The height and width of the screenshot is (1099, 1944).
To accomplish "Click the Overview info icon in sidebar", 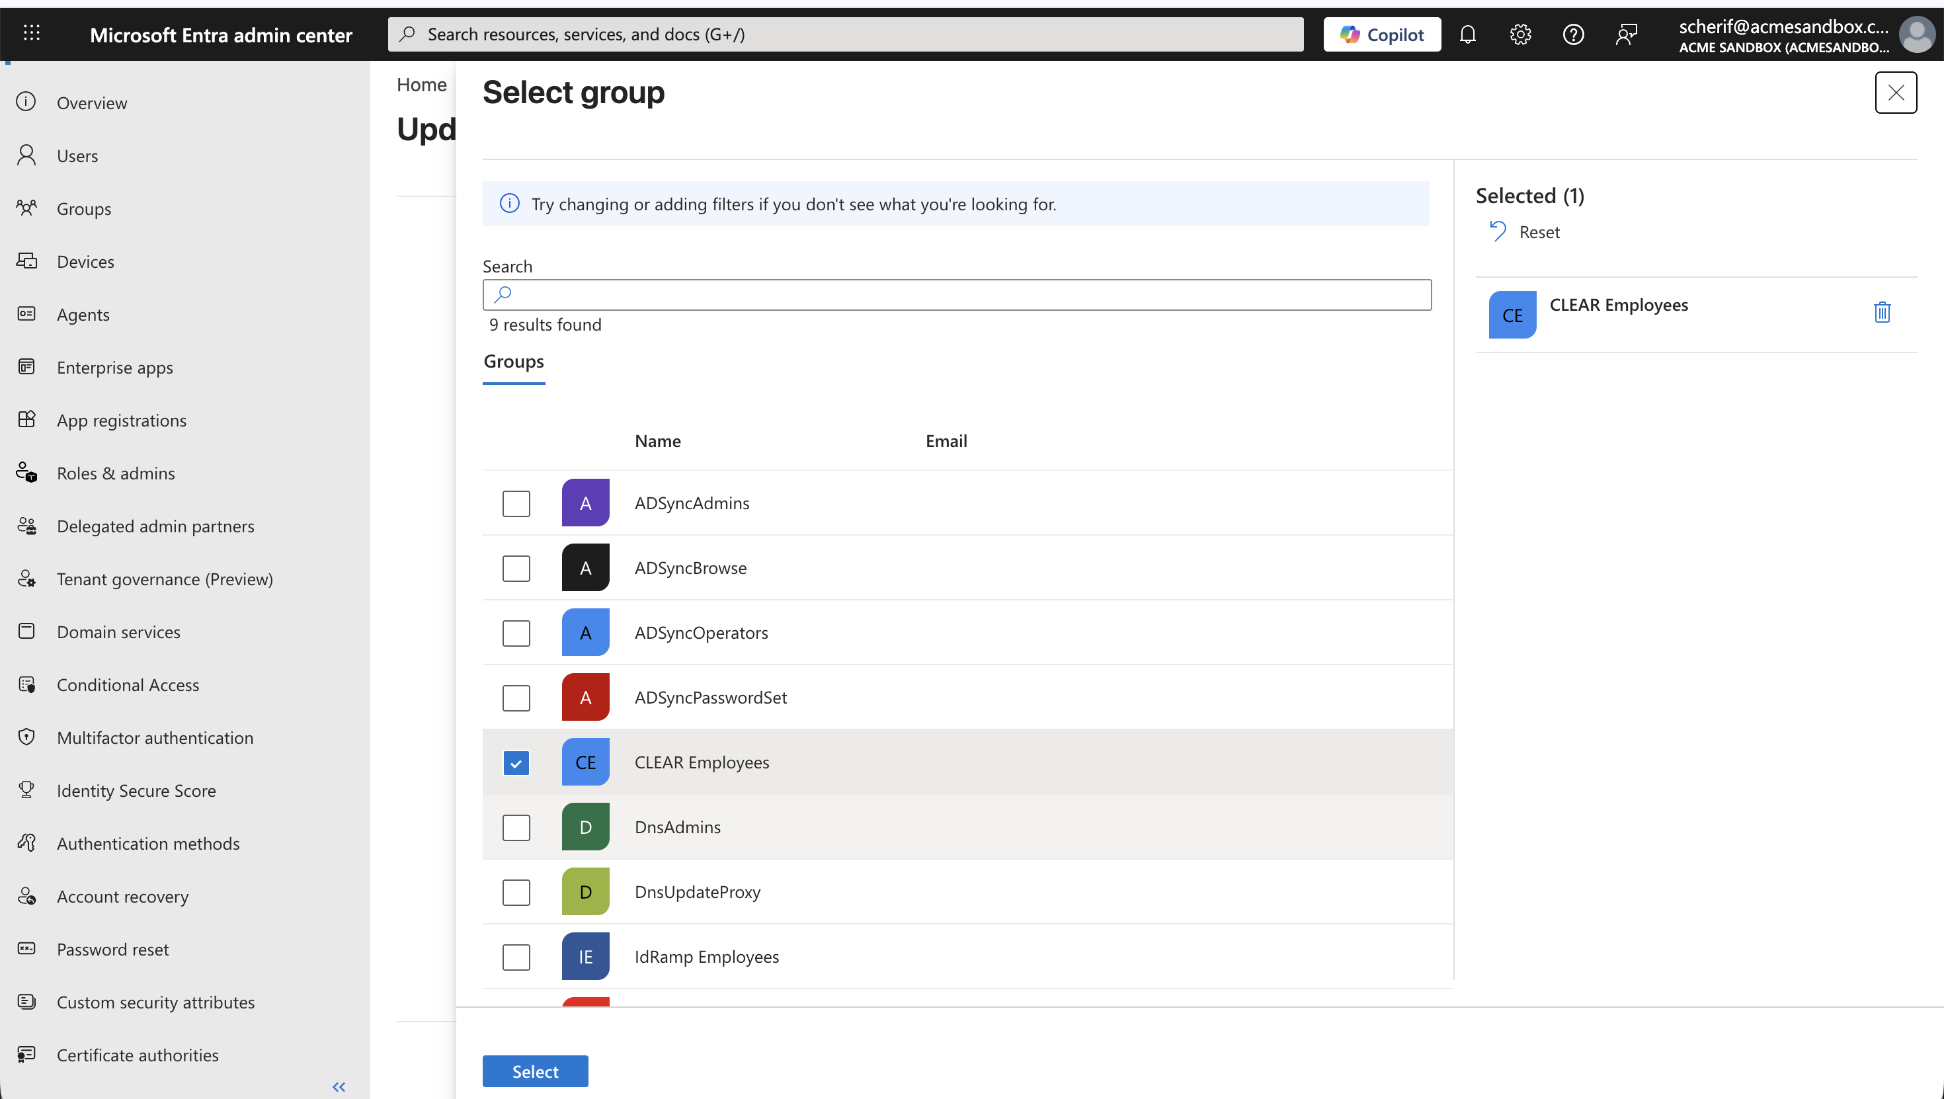I will [x=26, y=102].
